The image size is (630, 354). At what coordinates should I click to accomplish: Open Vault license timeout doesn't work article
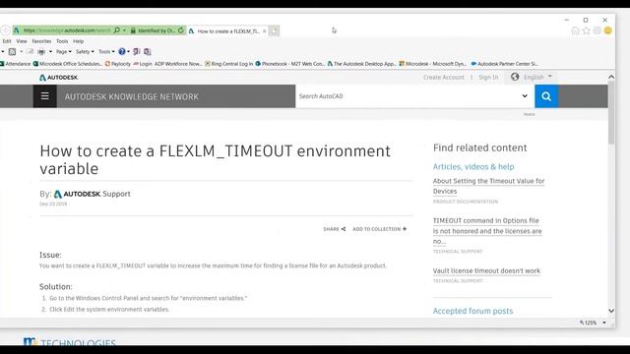click(x=486, y=271)
